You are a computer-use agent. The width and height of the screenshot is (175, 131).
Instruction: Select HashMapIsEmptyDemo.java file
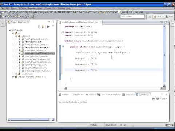(36, 48)
